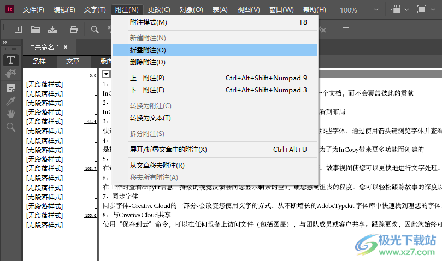Open the screen mode icon in title bar
Screen dimensions: 442x261
(421, 10)
